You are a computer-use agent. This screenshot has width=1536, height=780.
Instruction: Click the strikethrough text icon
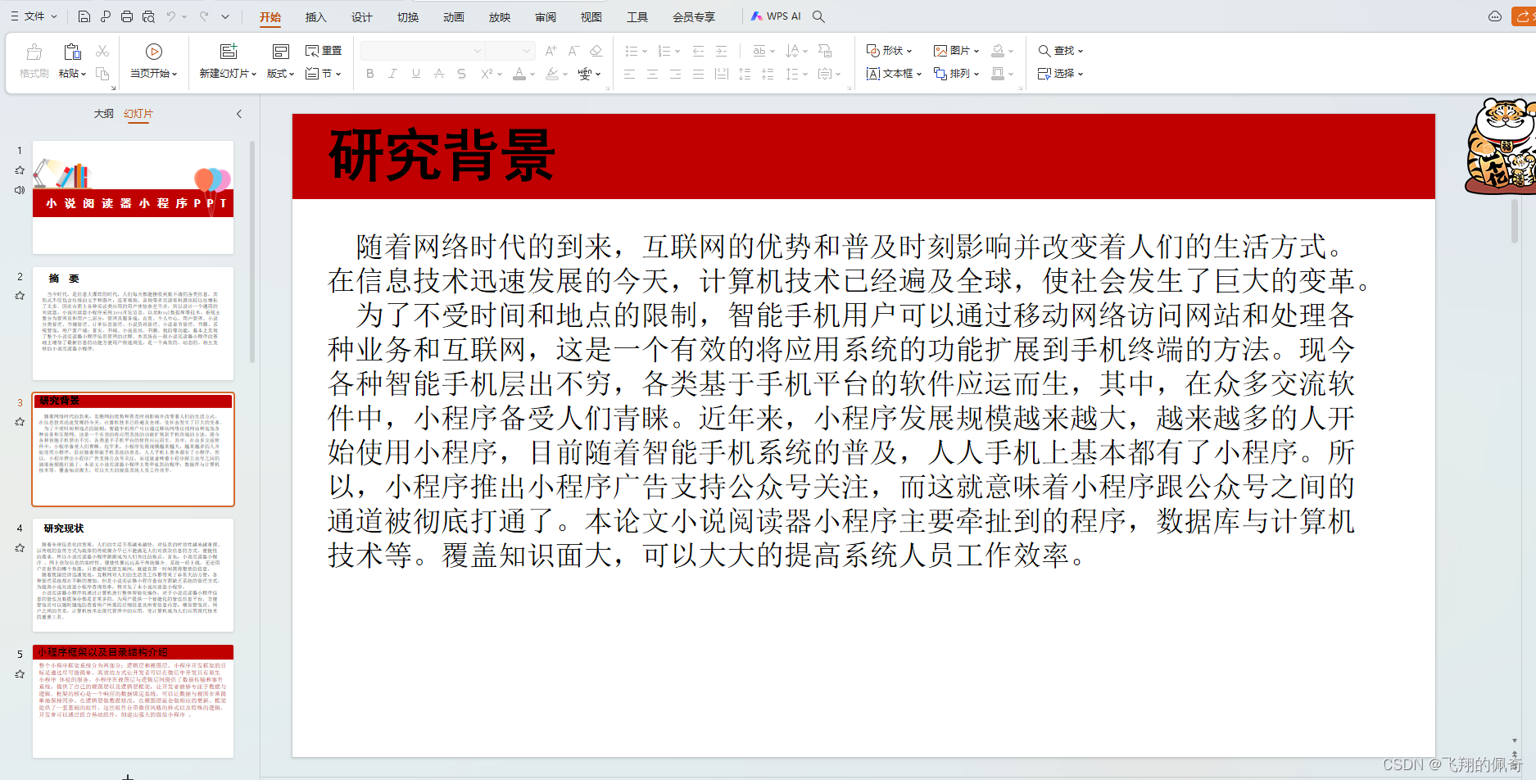click(x=439, y=74)
